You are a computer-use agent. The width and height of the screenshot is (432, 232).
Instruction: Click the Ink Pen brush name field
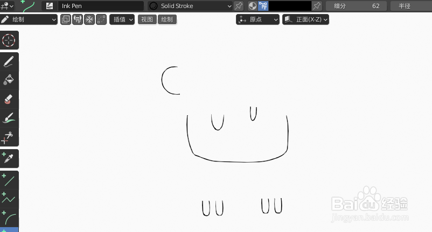click(101, 6)
